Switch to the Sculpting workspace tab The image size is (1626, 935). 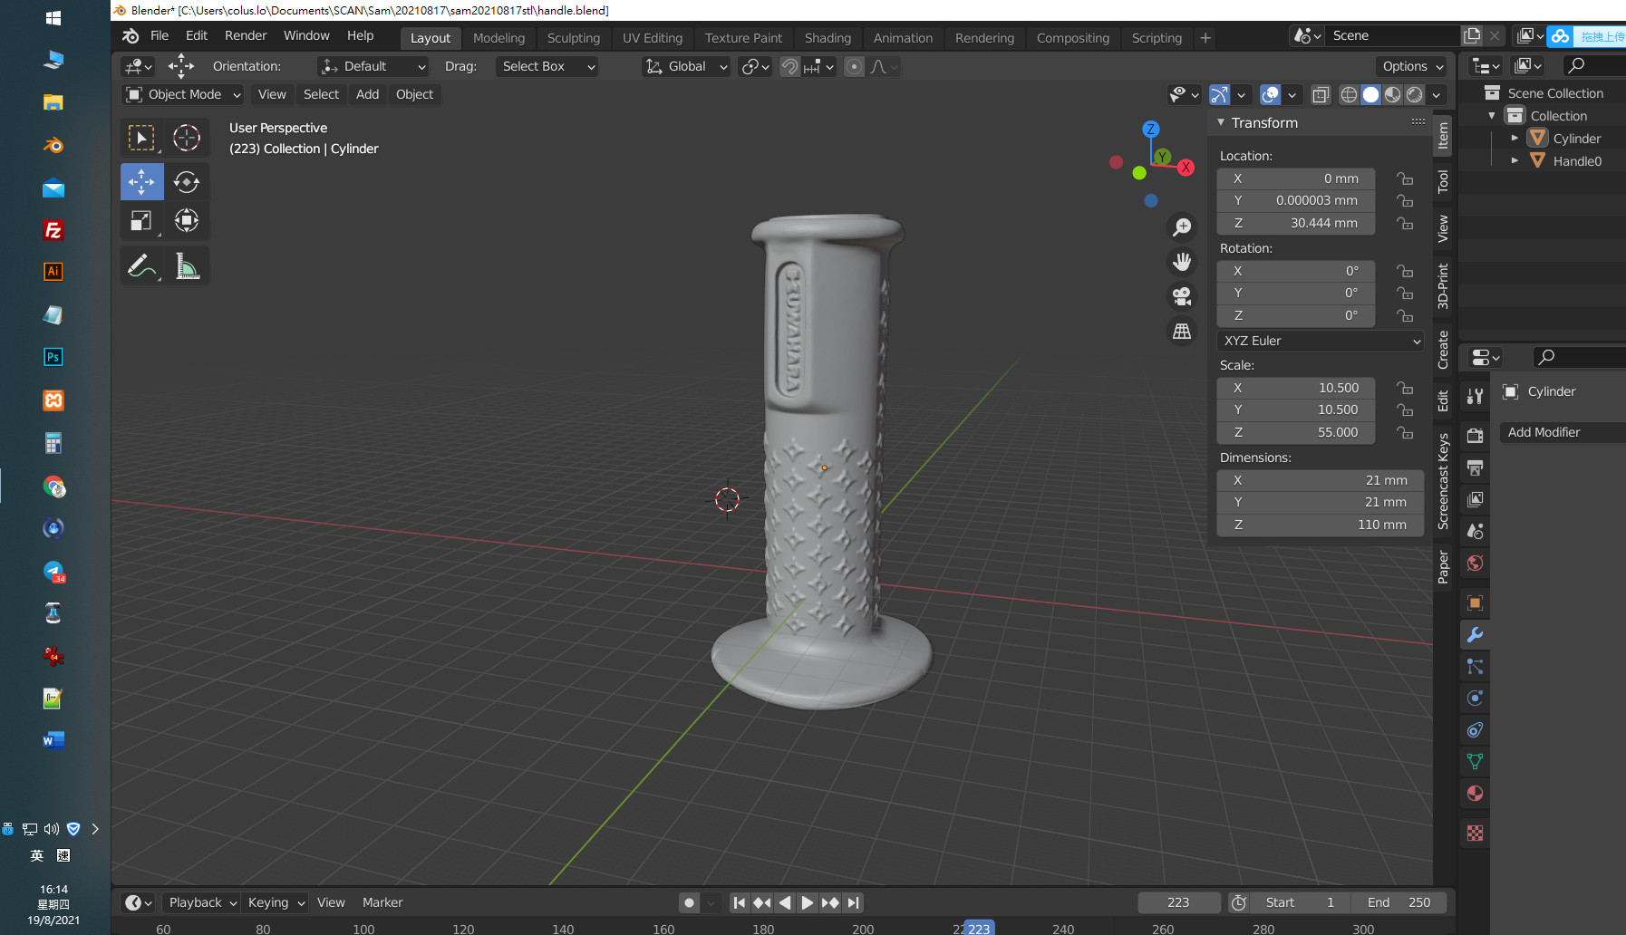573,38
